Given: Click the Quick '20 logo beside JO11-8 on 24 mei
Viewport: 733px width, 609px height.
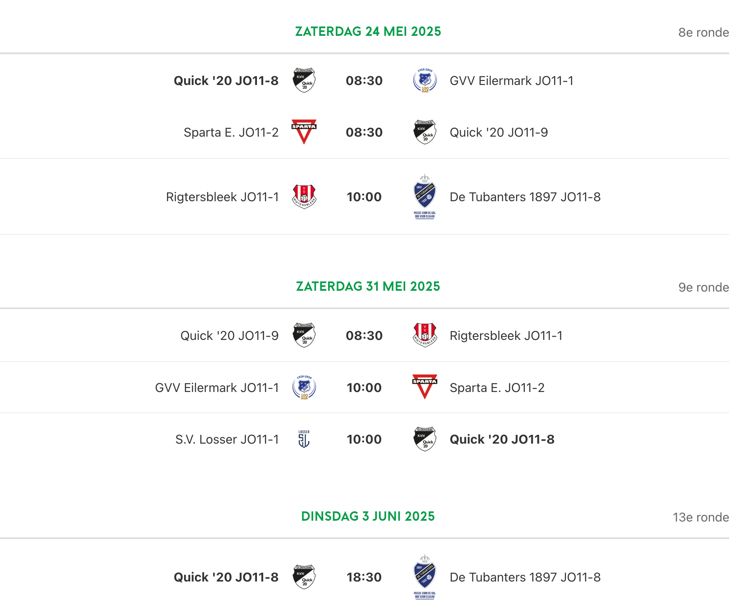Looking at the screenshot, I should coord(304,80).
